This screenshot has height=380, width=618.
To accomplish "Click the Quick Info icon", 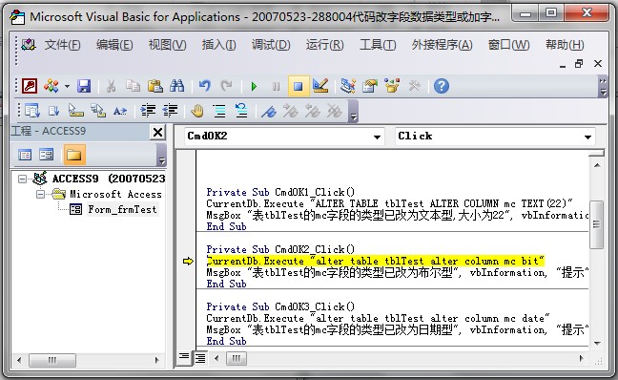I will pos(76,111).
